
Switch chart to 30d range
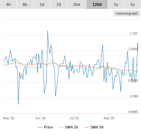76,4
